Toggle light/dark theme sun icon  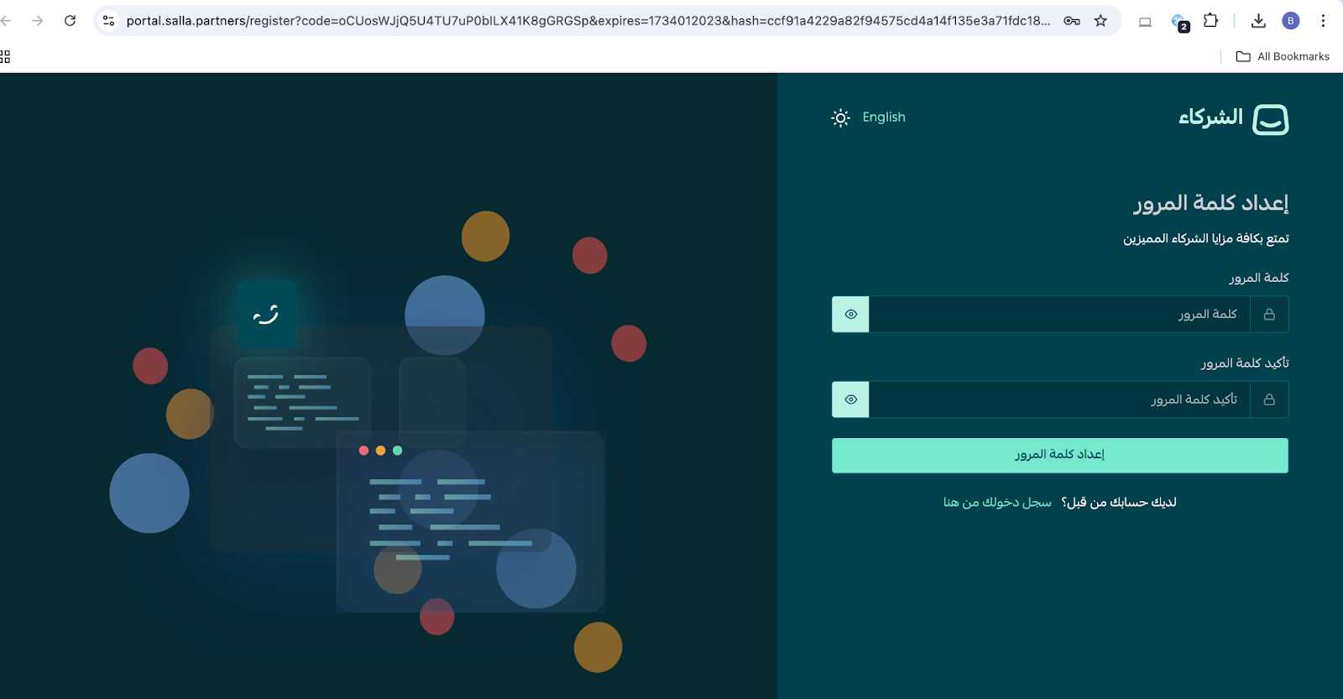tap(840, 117)
